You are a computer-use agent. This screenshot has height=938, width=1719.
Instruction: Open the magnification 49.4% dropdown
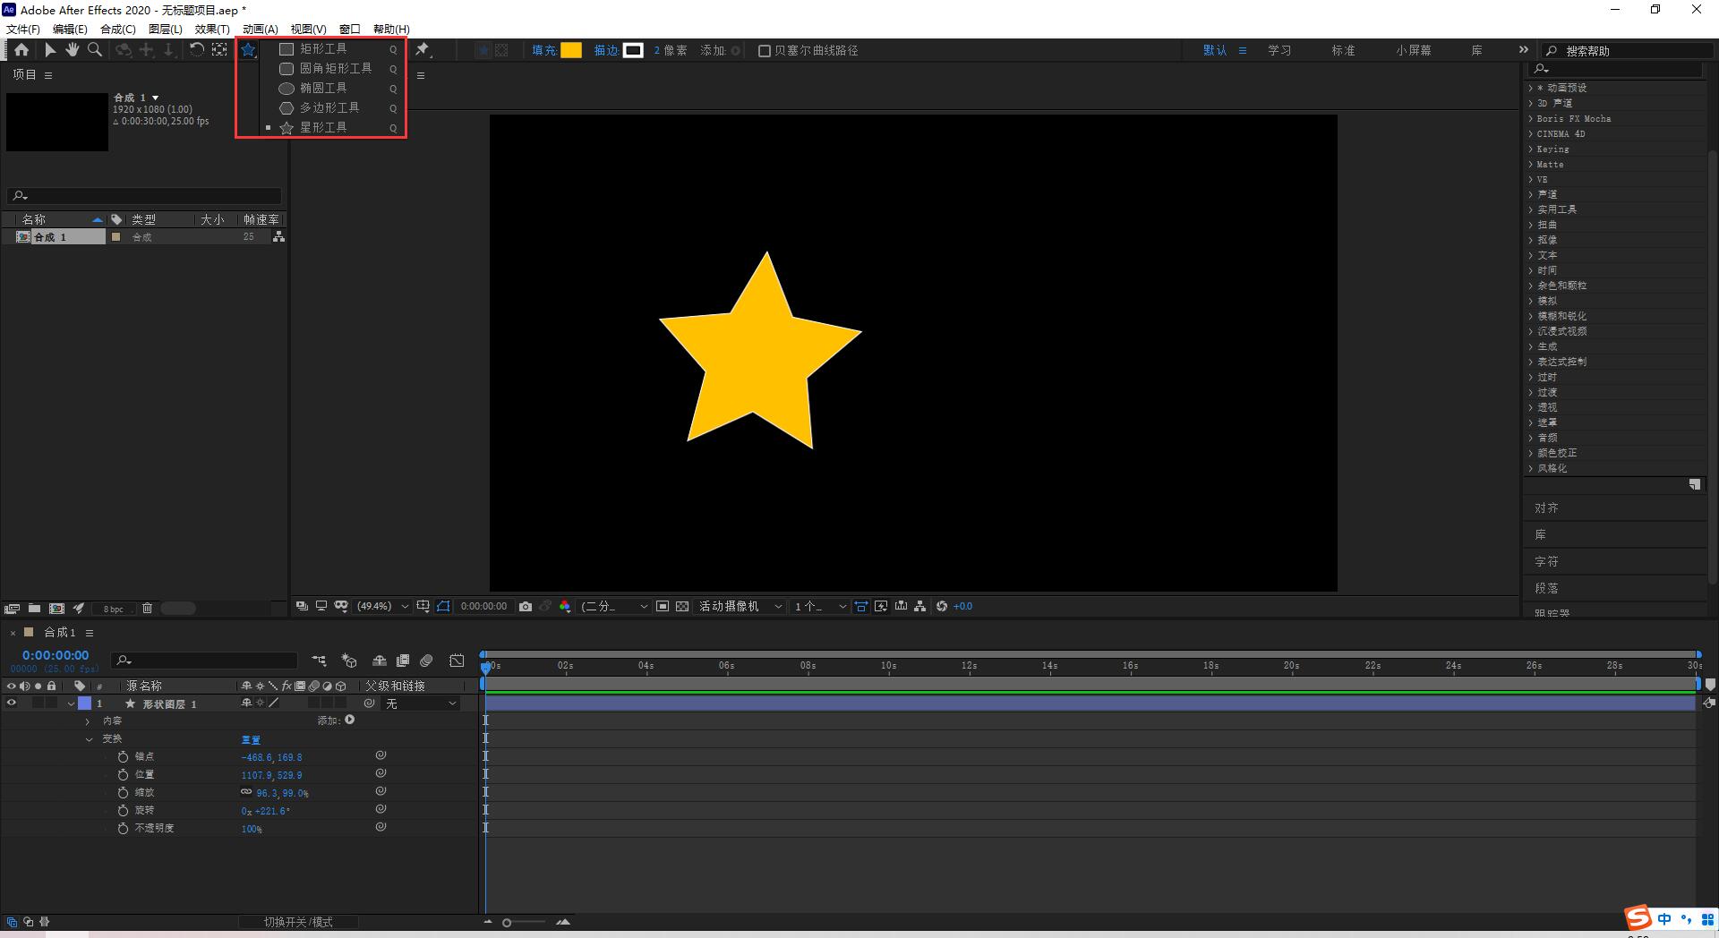[383, 606]
